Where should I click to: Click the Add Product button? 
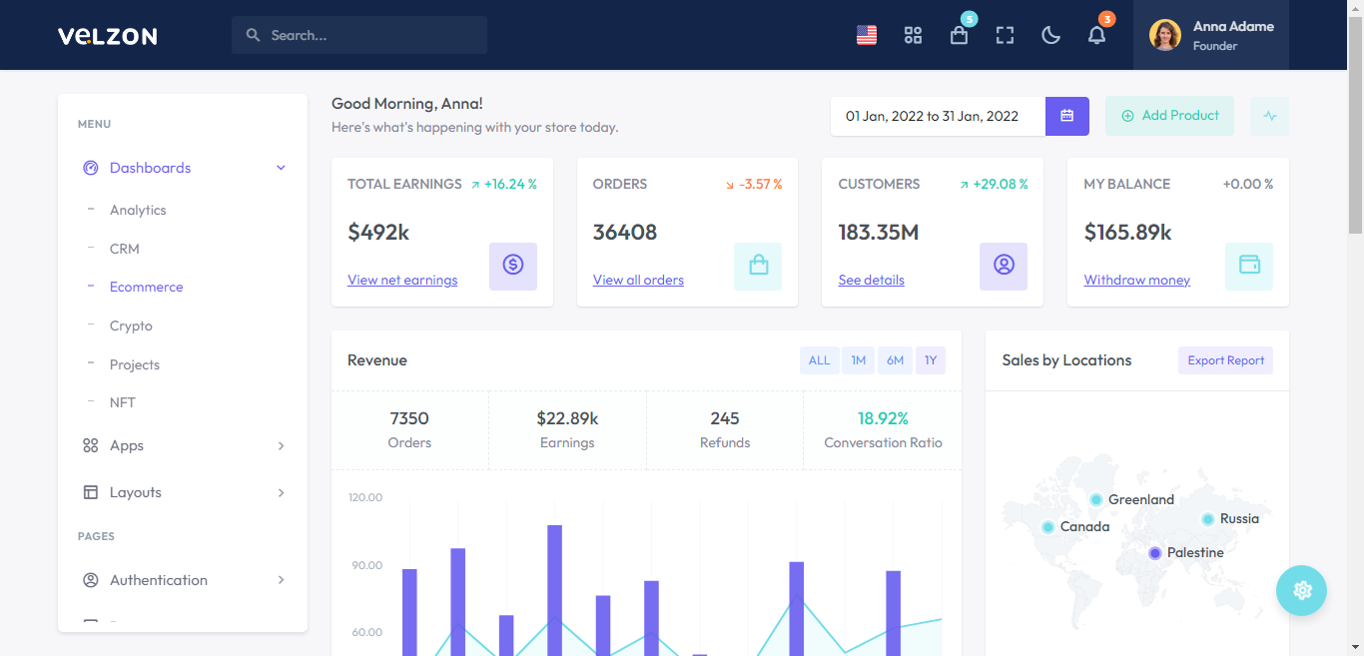coord(1169,116)
